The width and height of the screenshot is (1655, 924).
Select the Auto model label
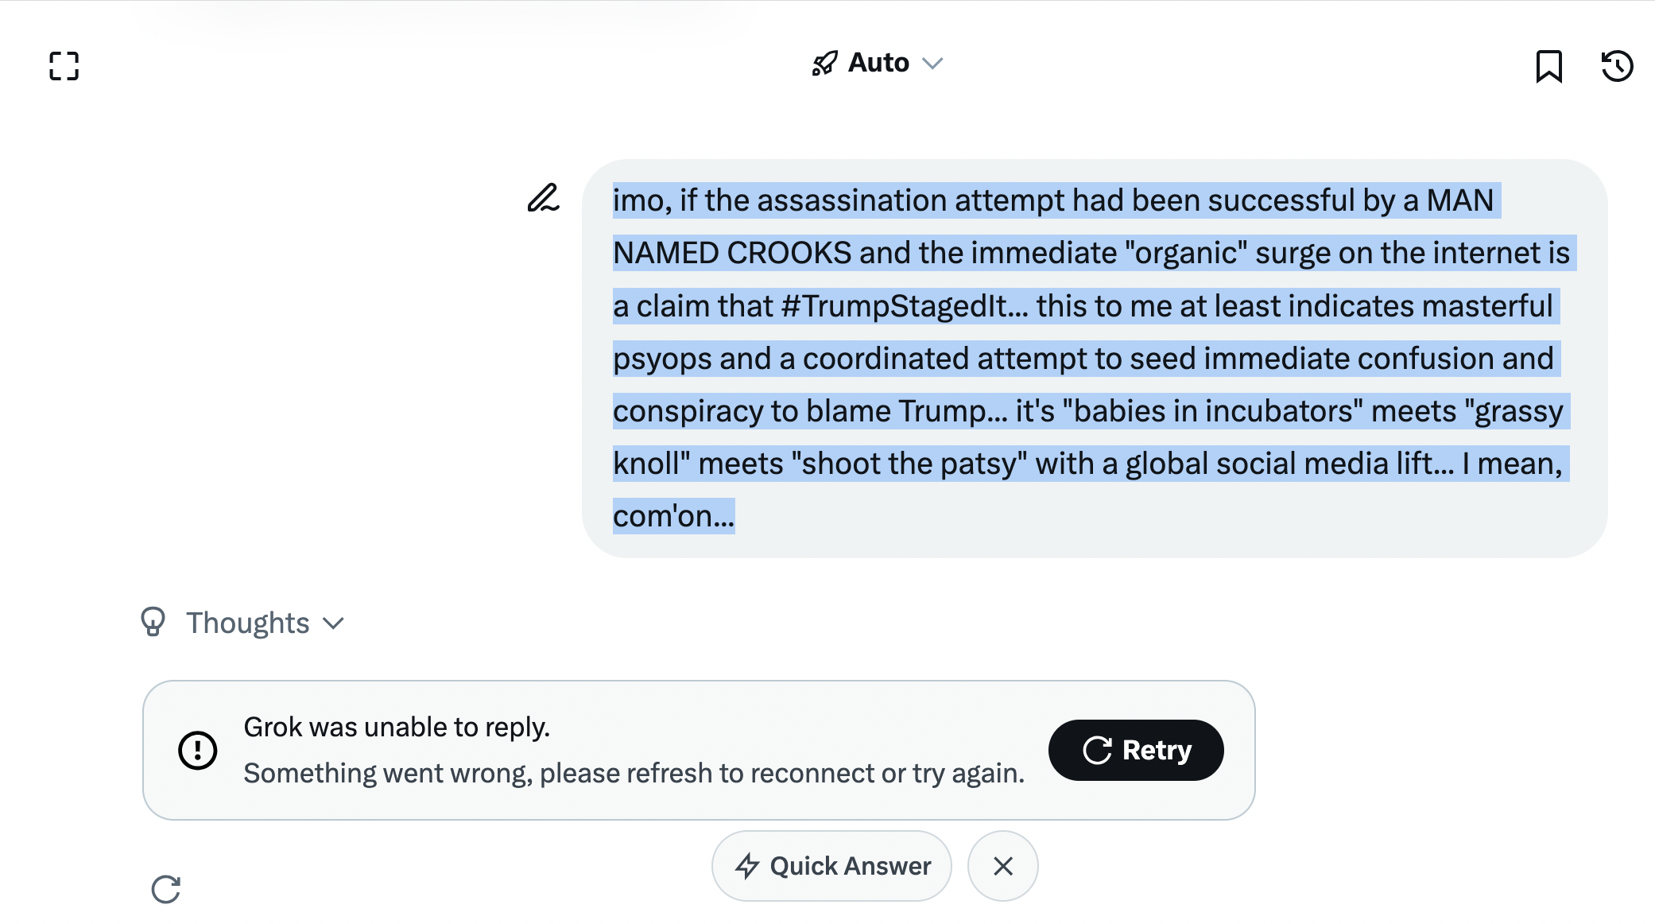click(878, 63)
